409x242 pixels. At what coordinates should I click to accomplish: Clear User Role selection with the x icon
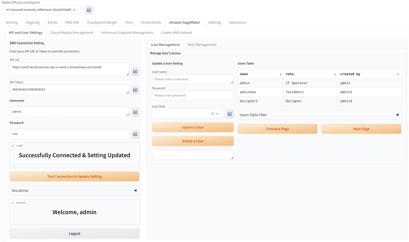(212, 114)
